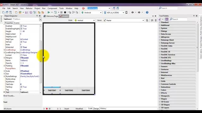The height and width of the screenshot is (113, 202).
Task: Click the Bind Visually... link
Action: (9, 96)
